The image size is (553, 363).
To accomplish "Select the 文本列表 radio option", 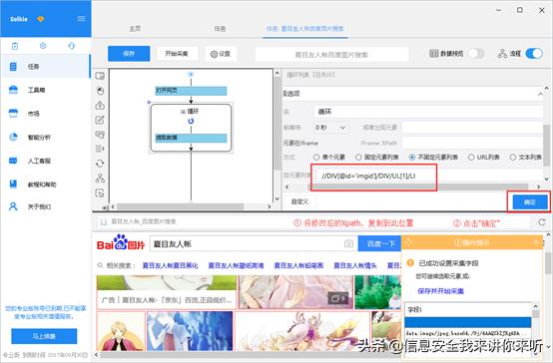I will 525,158.
